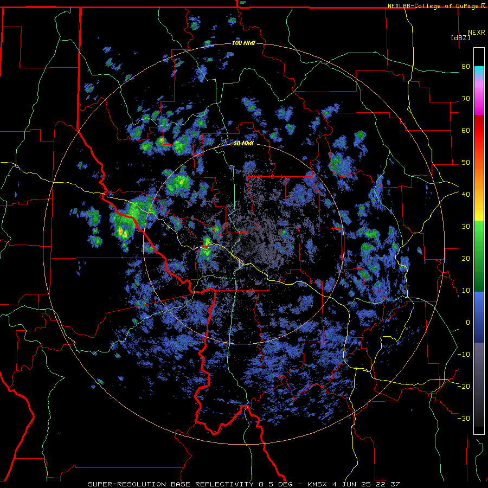This screenshot has width=488, height=488.
Task: Click the -20 value on dBZ scale
Action: pos(464,387)
